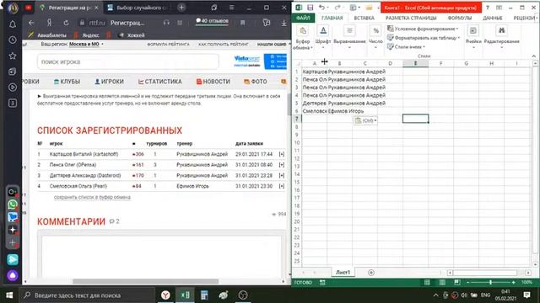Open the ФАЙЛ tab in Excel

pyautogui.click(x=303, y=18)
